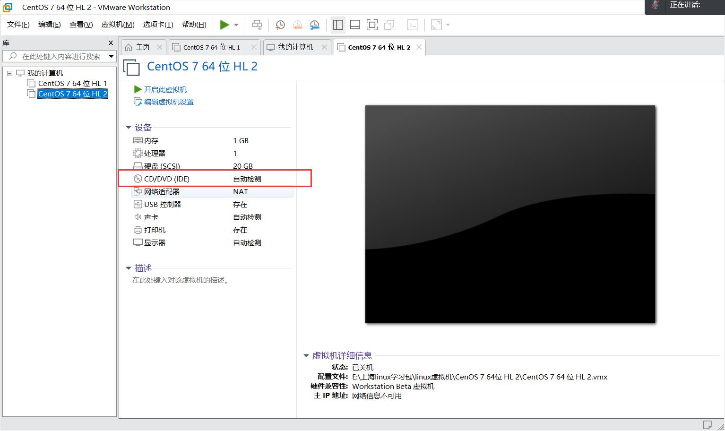Collapse the 虚拟机详细信息 section

tap(306, 356)
